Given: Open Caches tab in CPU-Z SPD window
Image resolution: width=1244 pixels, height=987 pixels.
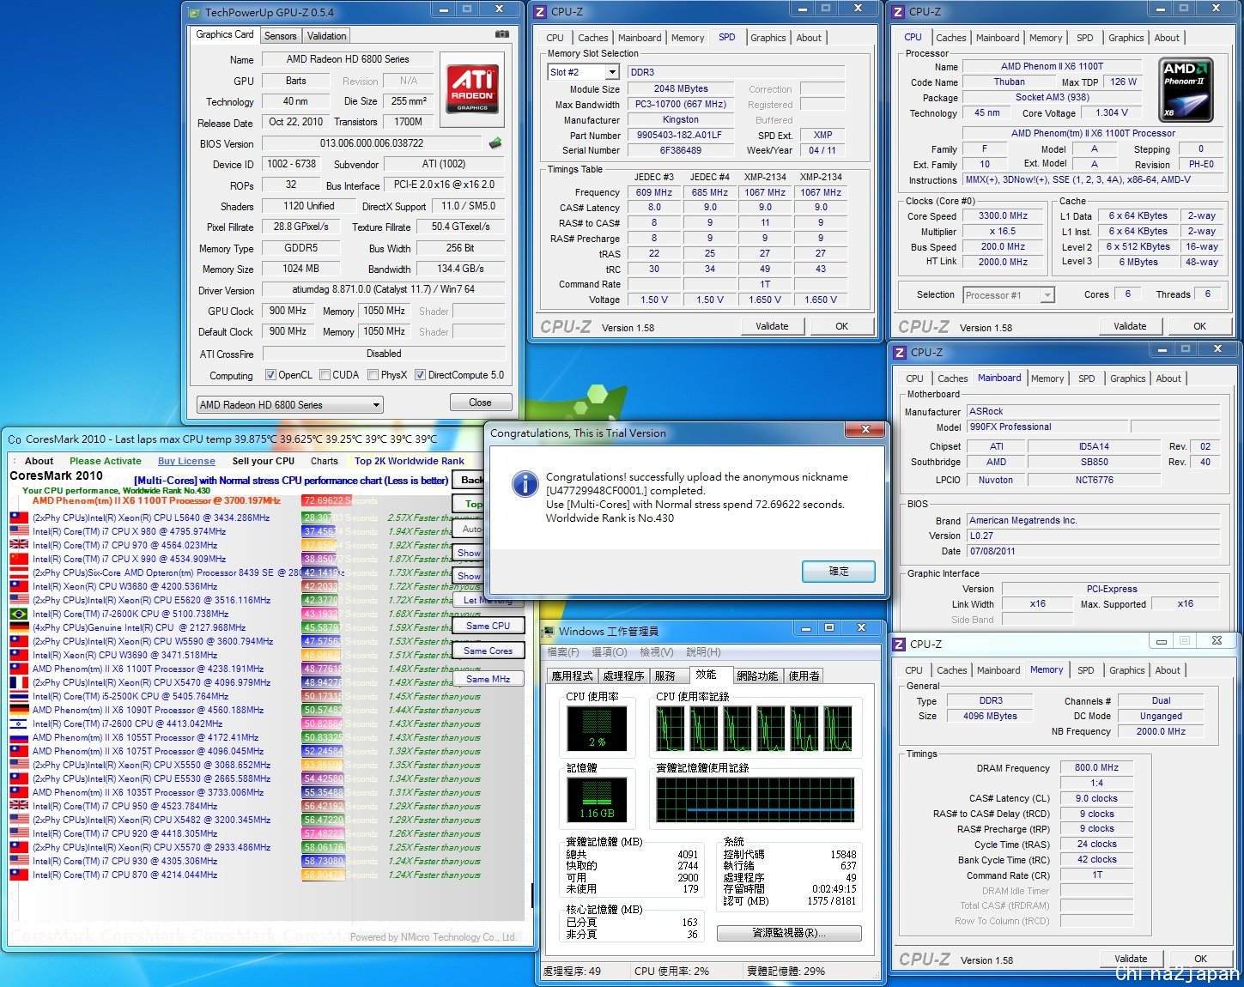Looking at the screenshot, I should click(593, 38).
